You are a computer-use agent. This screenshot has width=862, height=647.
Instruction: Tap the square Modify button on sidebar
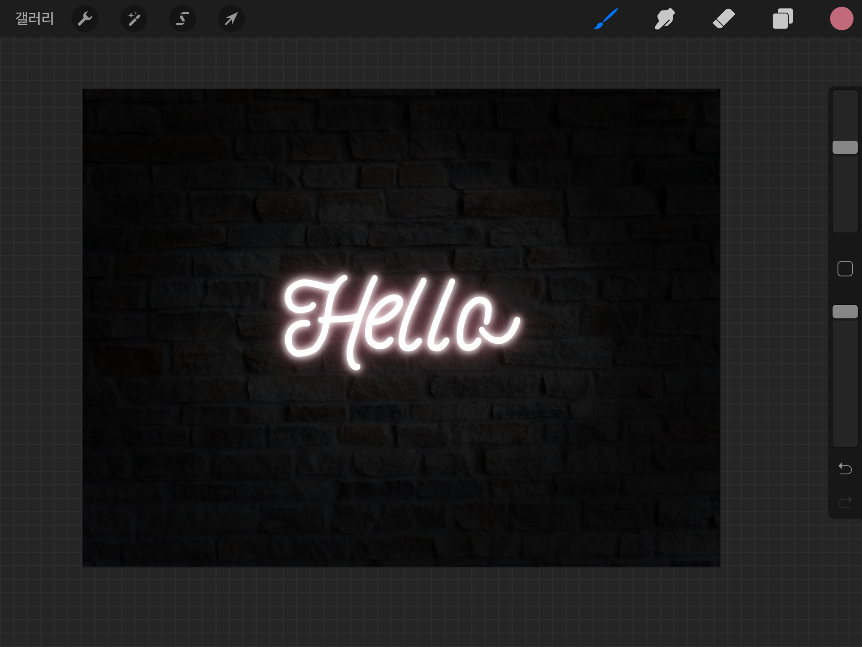845,269
